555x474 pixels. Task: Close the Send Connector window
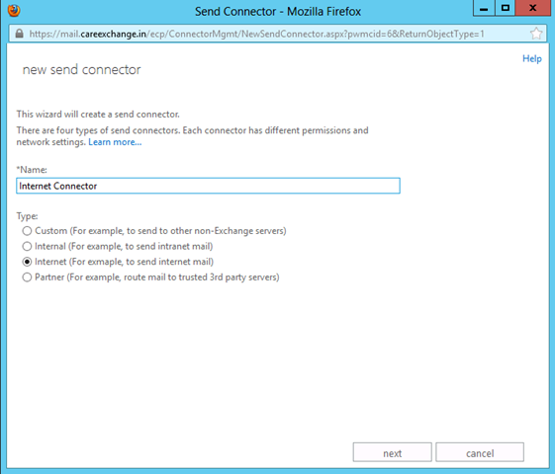click(x=532, y=9)
